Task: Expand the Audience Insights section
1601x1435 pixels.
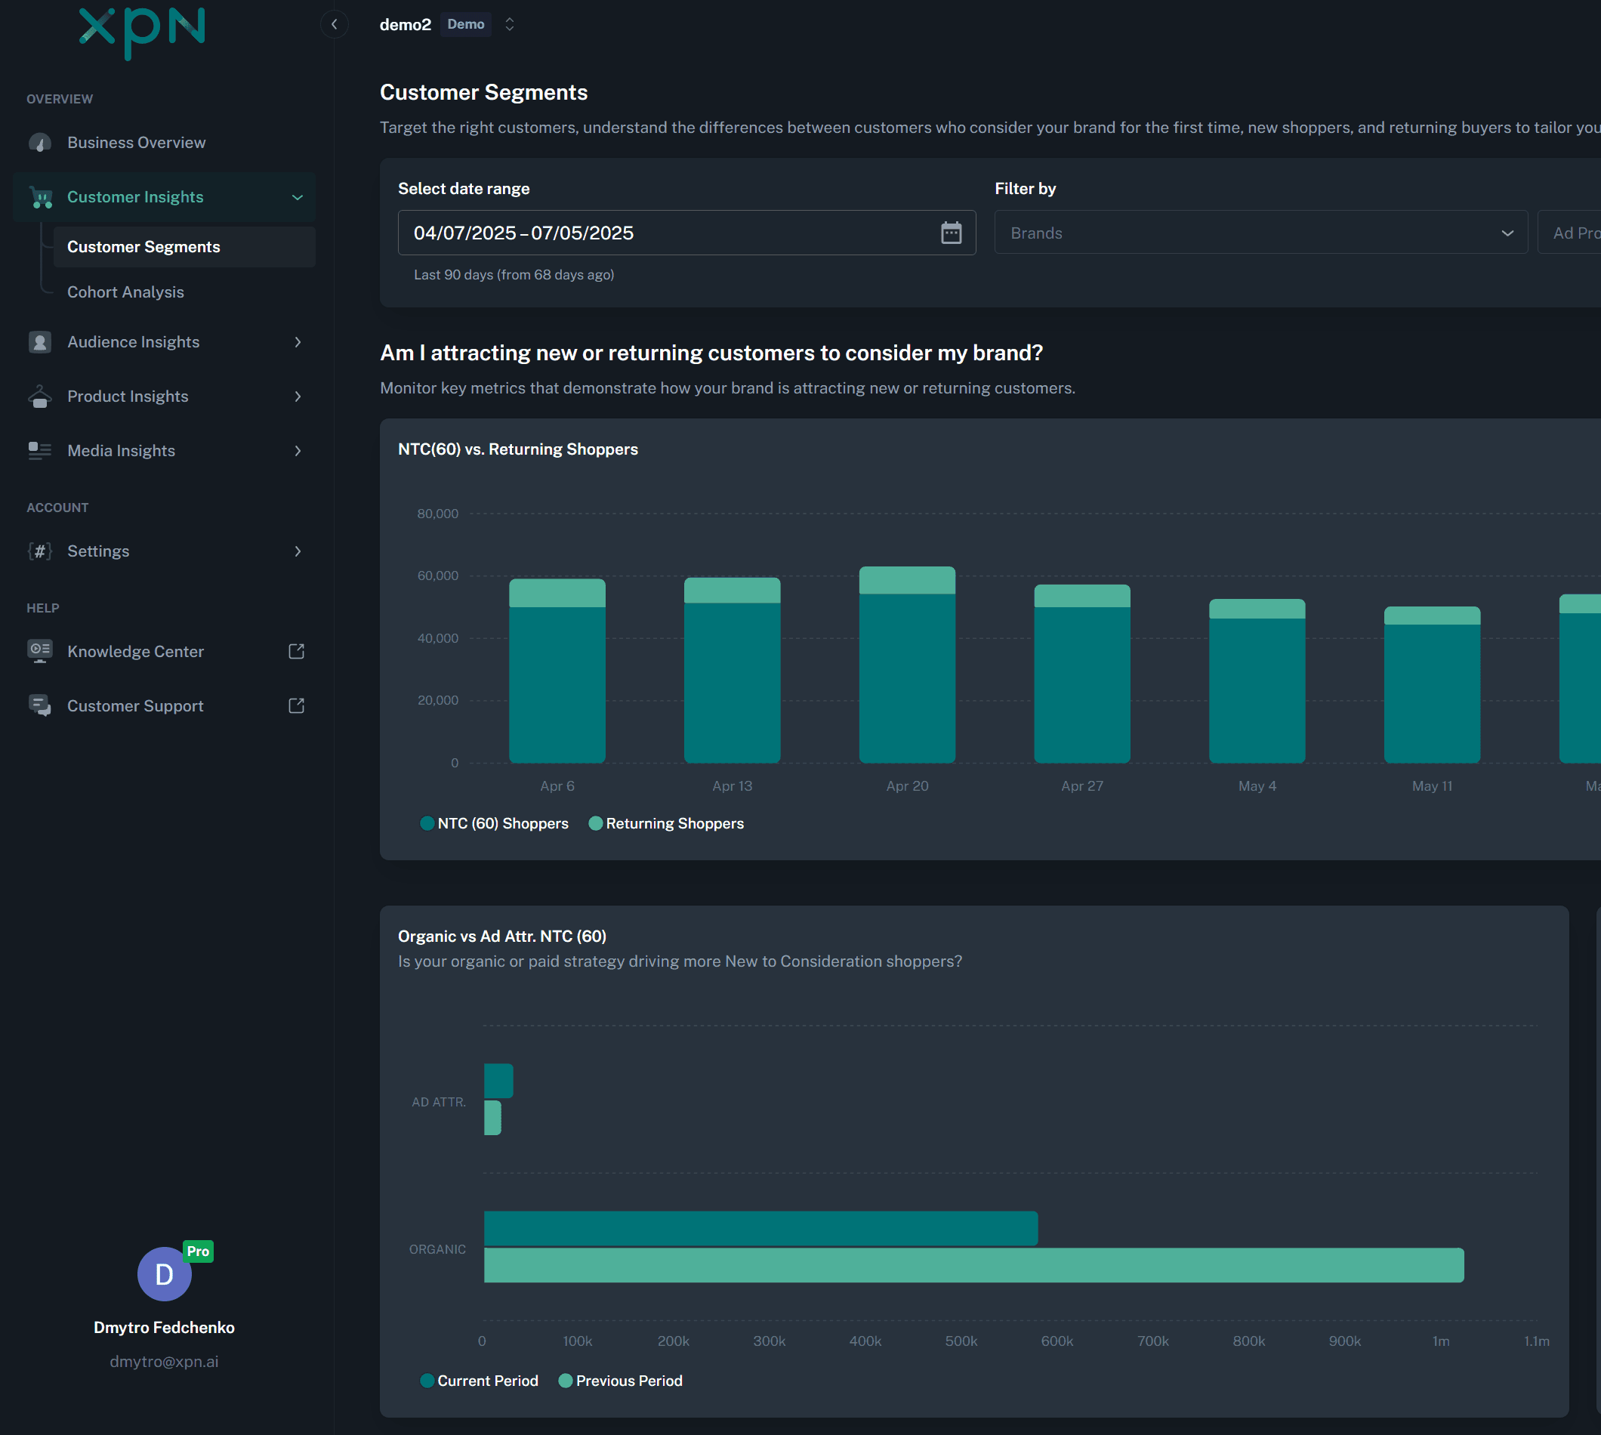Action: pos(298,341)
